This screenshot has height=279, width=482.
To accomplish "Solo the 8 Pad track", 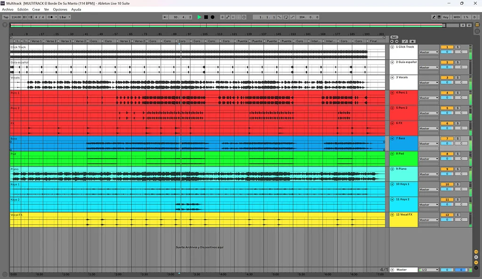I will [458, 154].
